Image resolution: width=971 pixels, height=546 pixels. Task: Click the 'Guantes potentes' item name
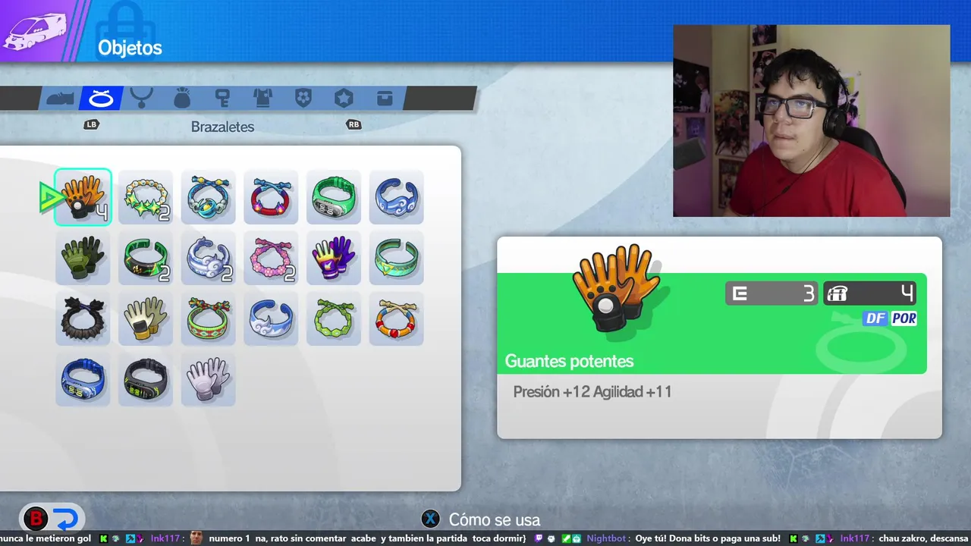569,361
